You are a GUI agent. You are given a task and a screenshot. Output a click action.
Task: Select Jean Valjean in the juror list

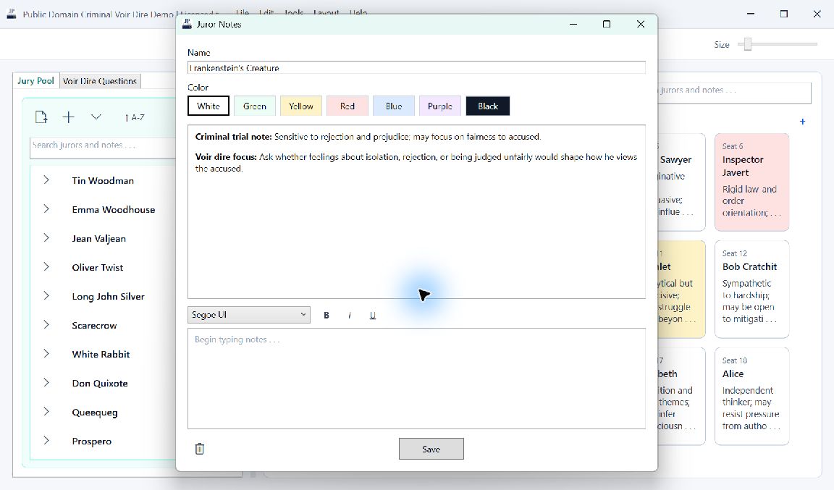pos(99,238)
